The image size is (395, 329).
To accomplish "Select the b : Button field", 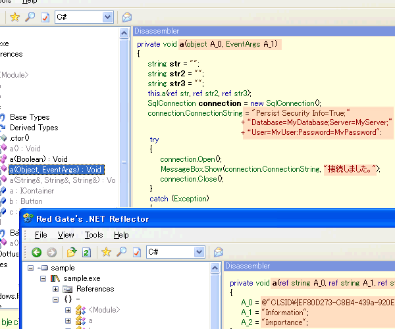I will 26,201.
